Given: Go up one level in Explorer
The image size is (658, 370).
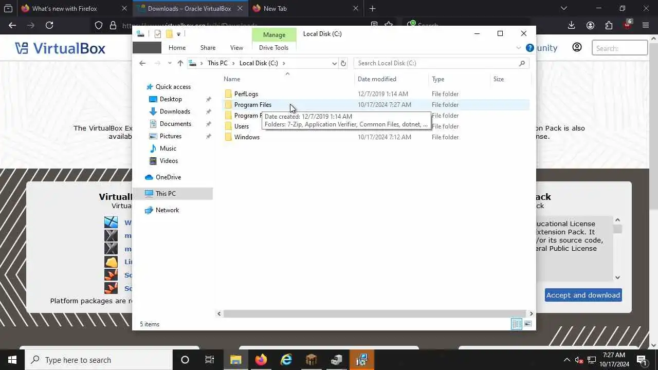Looking at the screenshot, I should pyautogui.click(x=180, y=63).
